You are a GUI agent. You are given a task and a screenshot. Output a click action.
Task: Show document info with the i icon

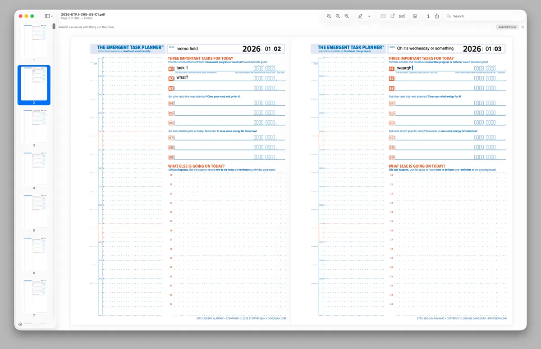pyautogui.click(x=428, y=16)
